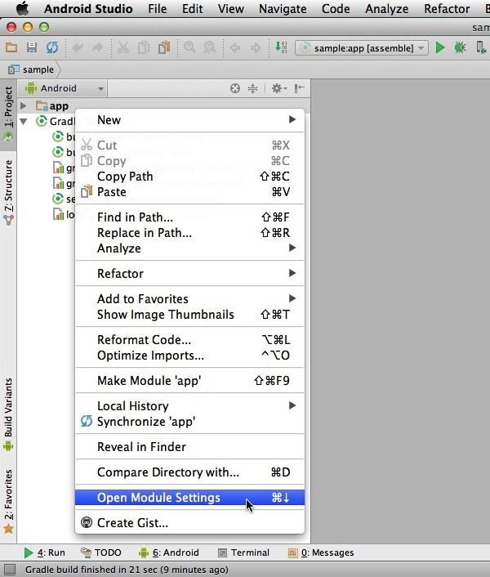Click the Debug bug icon

click(x=461, y=48)
